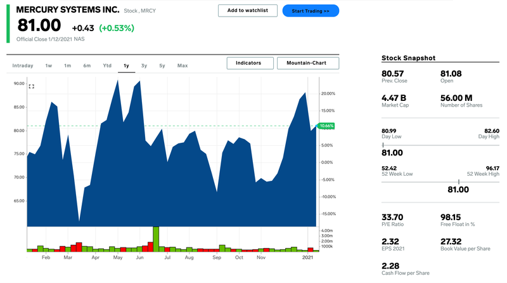Screen dimensions: 507x283
Task: Select the 6m time range
Action: 87,66
